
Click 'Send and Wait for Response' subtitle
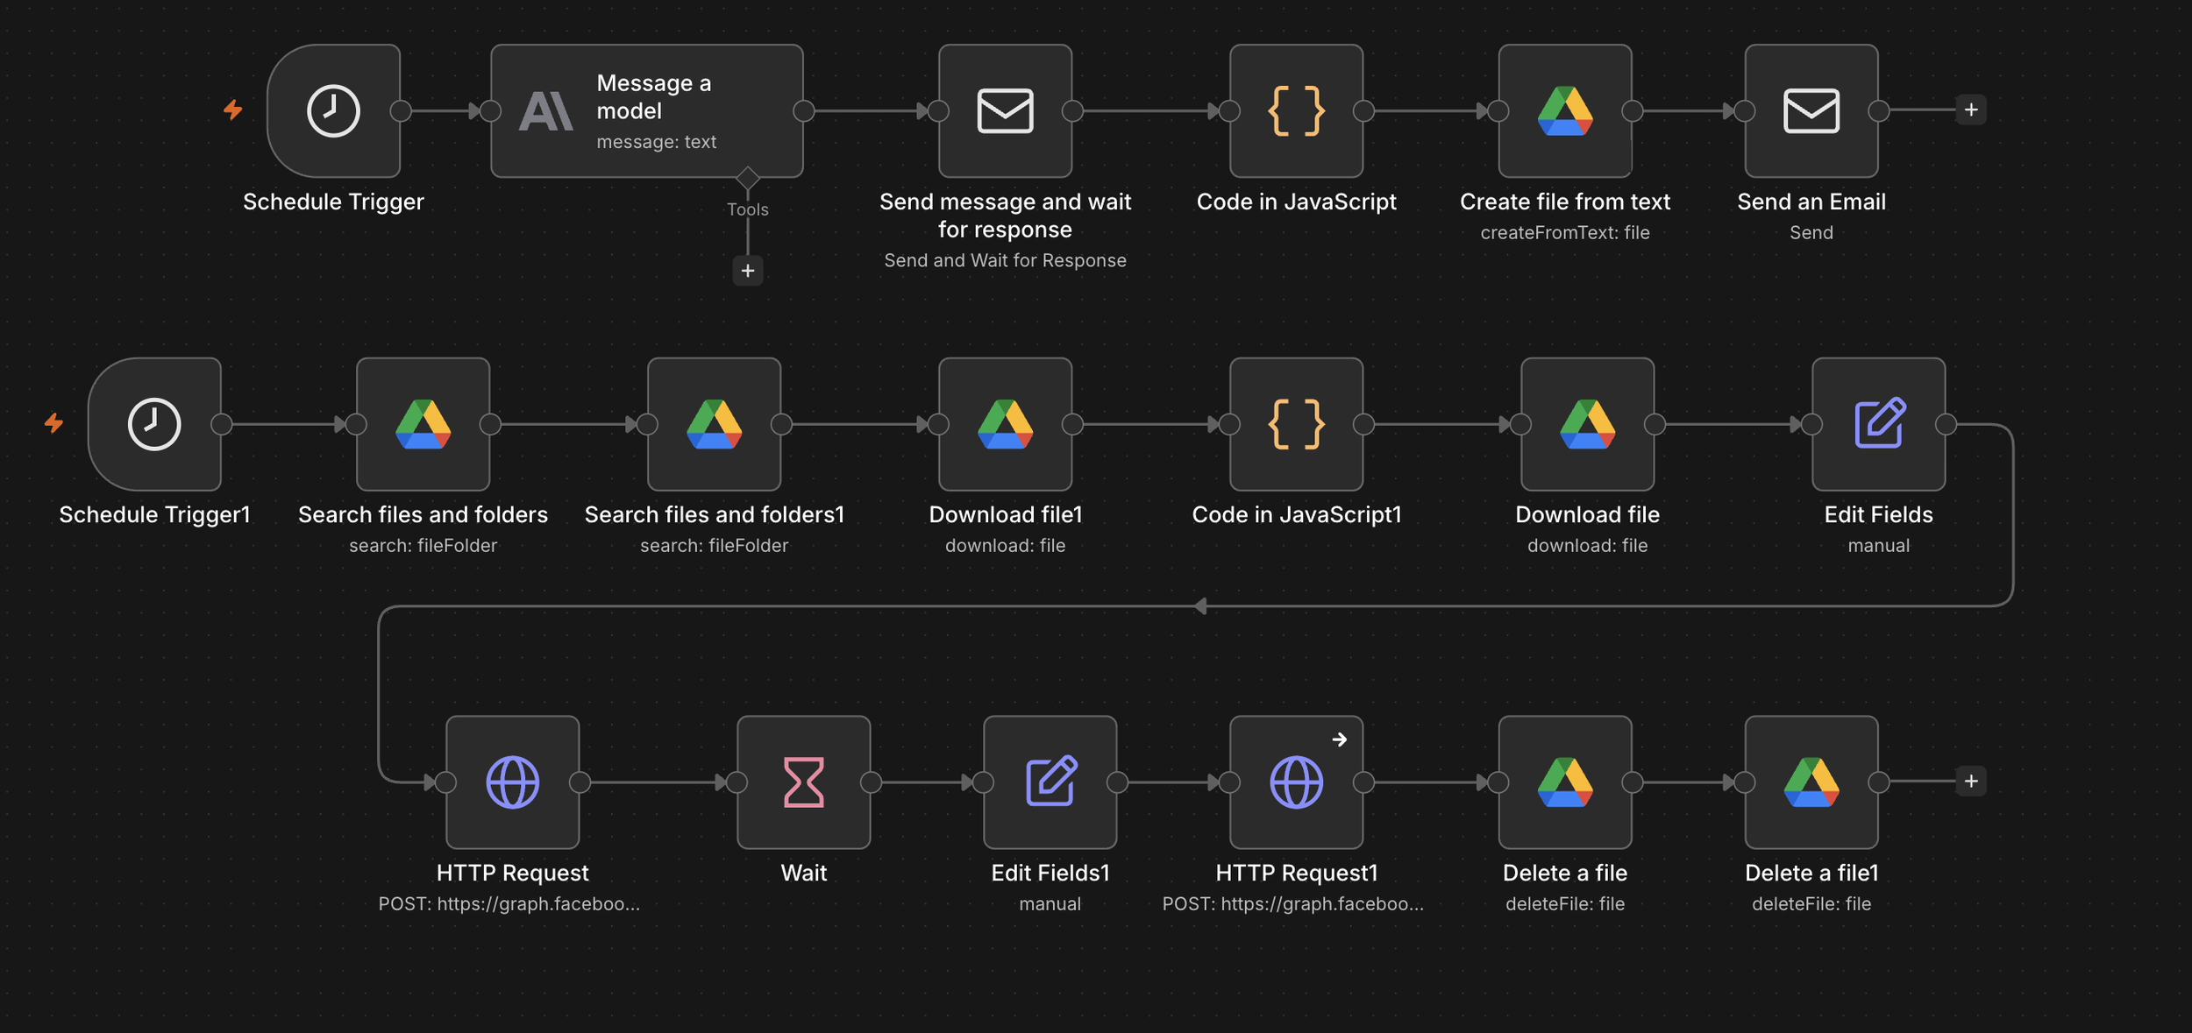(x=1005, y=260)
